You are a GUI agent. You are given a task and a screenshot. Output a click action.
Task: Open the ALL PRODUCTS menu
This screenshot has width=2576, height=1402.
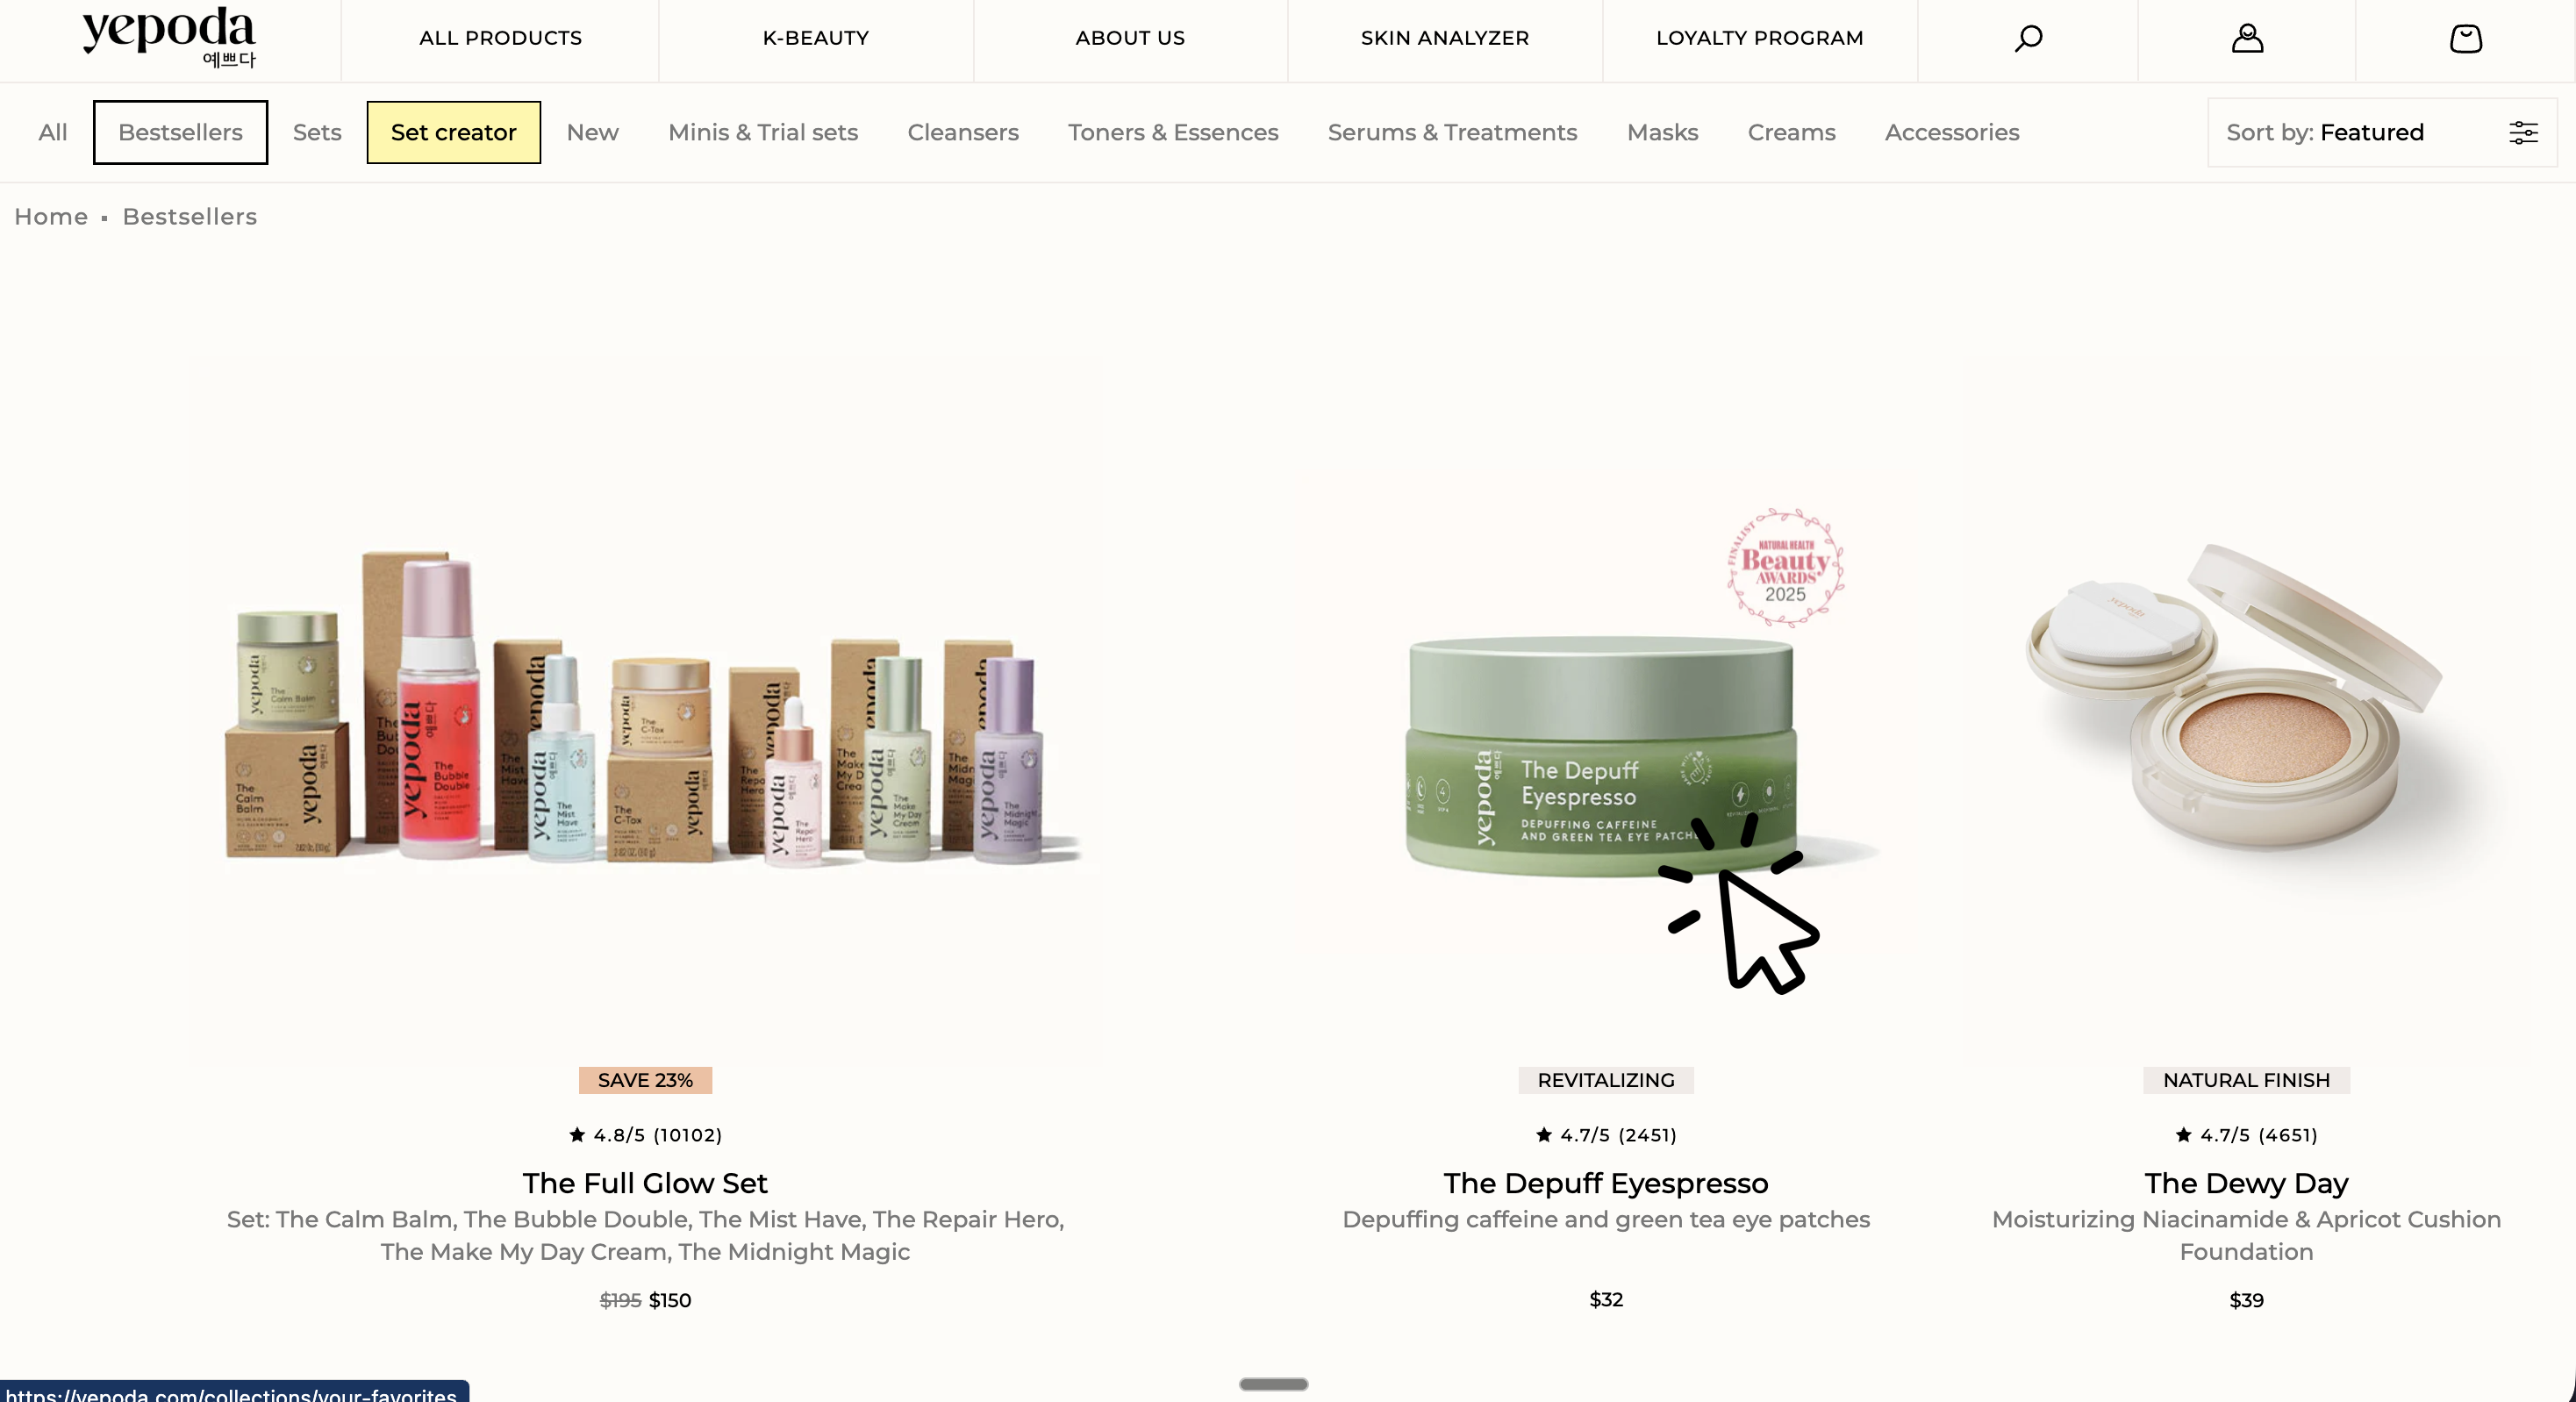500,38
